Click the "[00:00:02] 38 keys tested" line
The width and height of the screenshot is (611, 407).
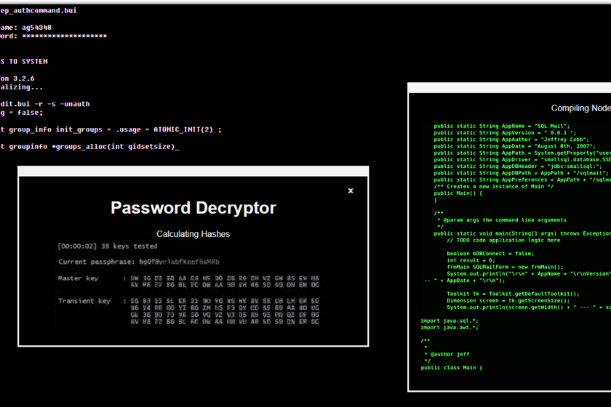(x=108, y=246)
